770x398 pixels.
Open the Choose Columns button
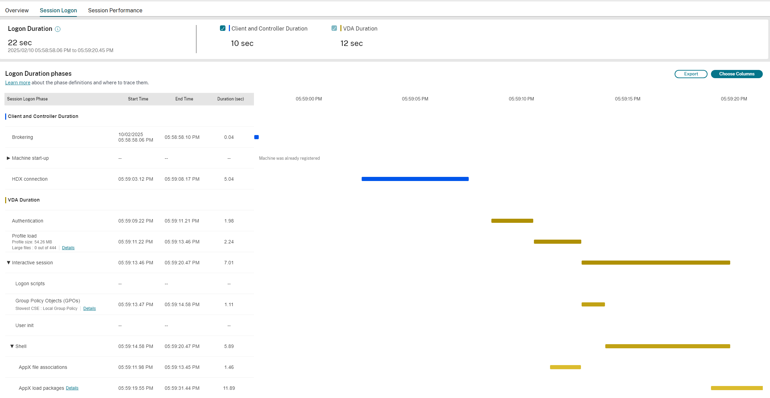coord(736,74)
